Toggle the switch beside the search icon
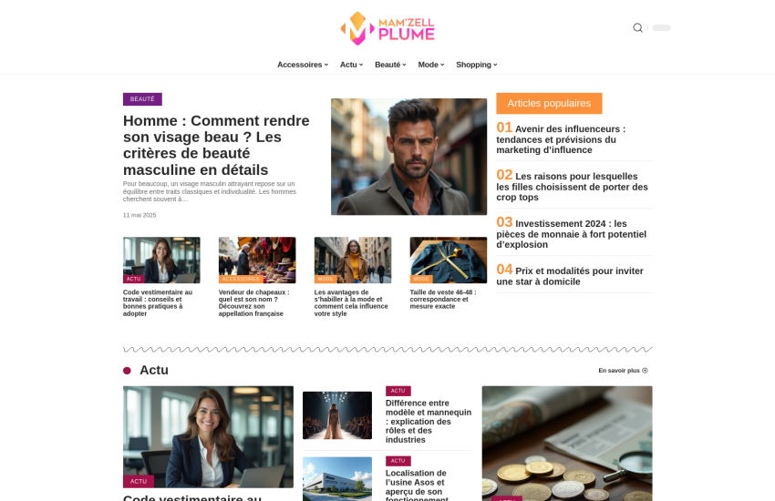The width and height of the screenshot is (775, 501). 661,27
